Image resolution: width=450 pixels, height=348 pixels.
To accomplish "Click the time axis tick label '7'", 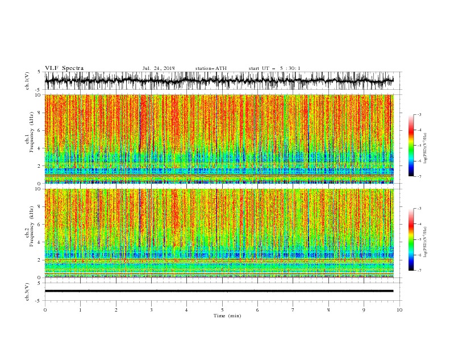I will point(293,310).
